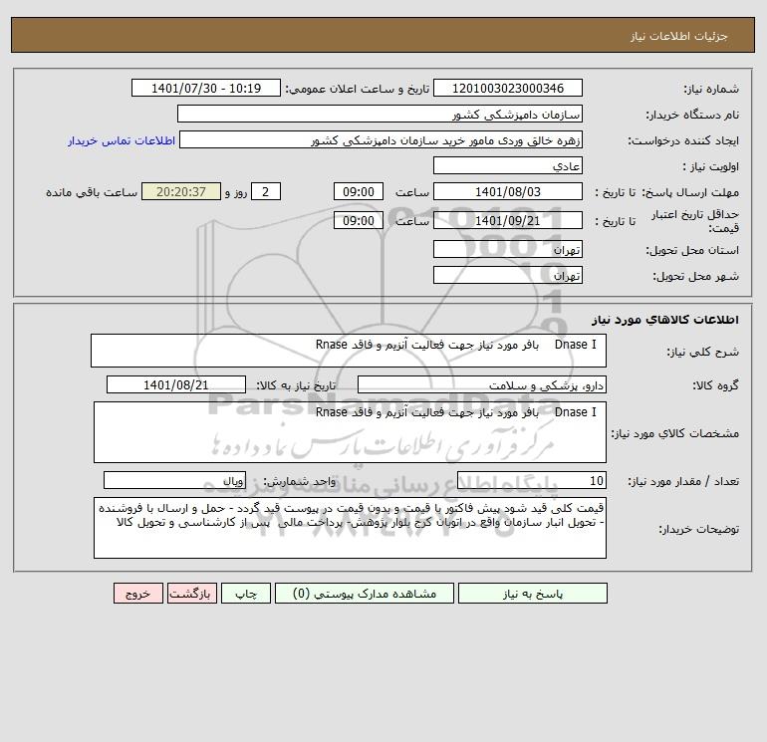This screenshot has width=767, height=742.
Task: Click the response deadline hour 09:00 field
Action: coord(359,192)
